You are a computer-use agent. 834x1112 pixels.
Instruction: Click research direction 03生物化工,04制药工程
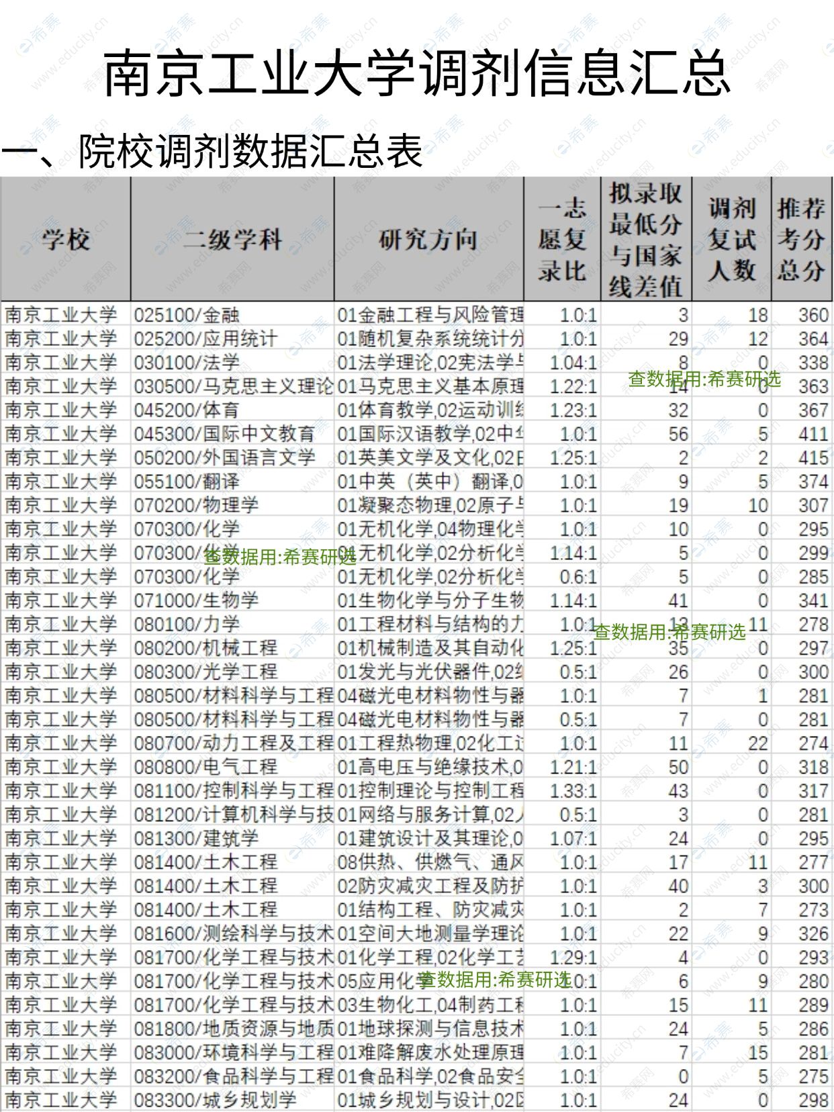click(x=430, y=1005)
